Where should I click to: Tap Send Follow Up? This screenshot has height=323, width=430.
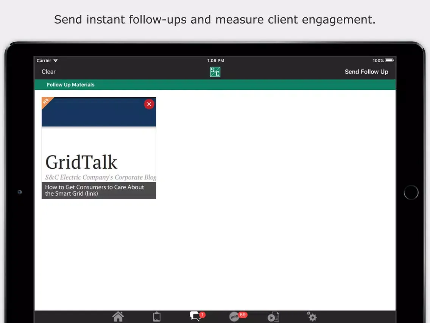pos(366,72)
